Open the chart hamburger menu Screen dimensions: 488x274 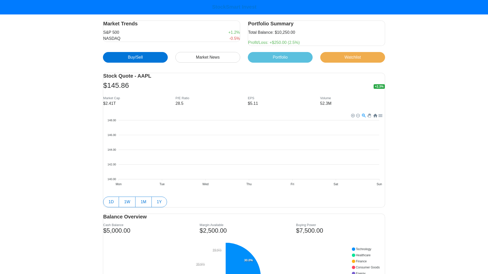coord(380,116)
